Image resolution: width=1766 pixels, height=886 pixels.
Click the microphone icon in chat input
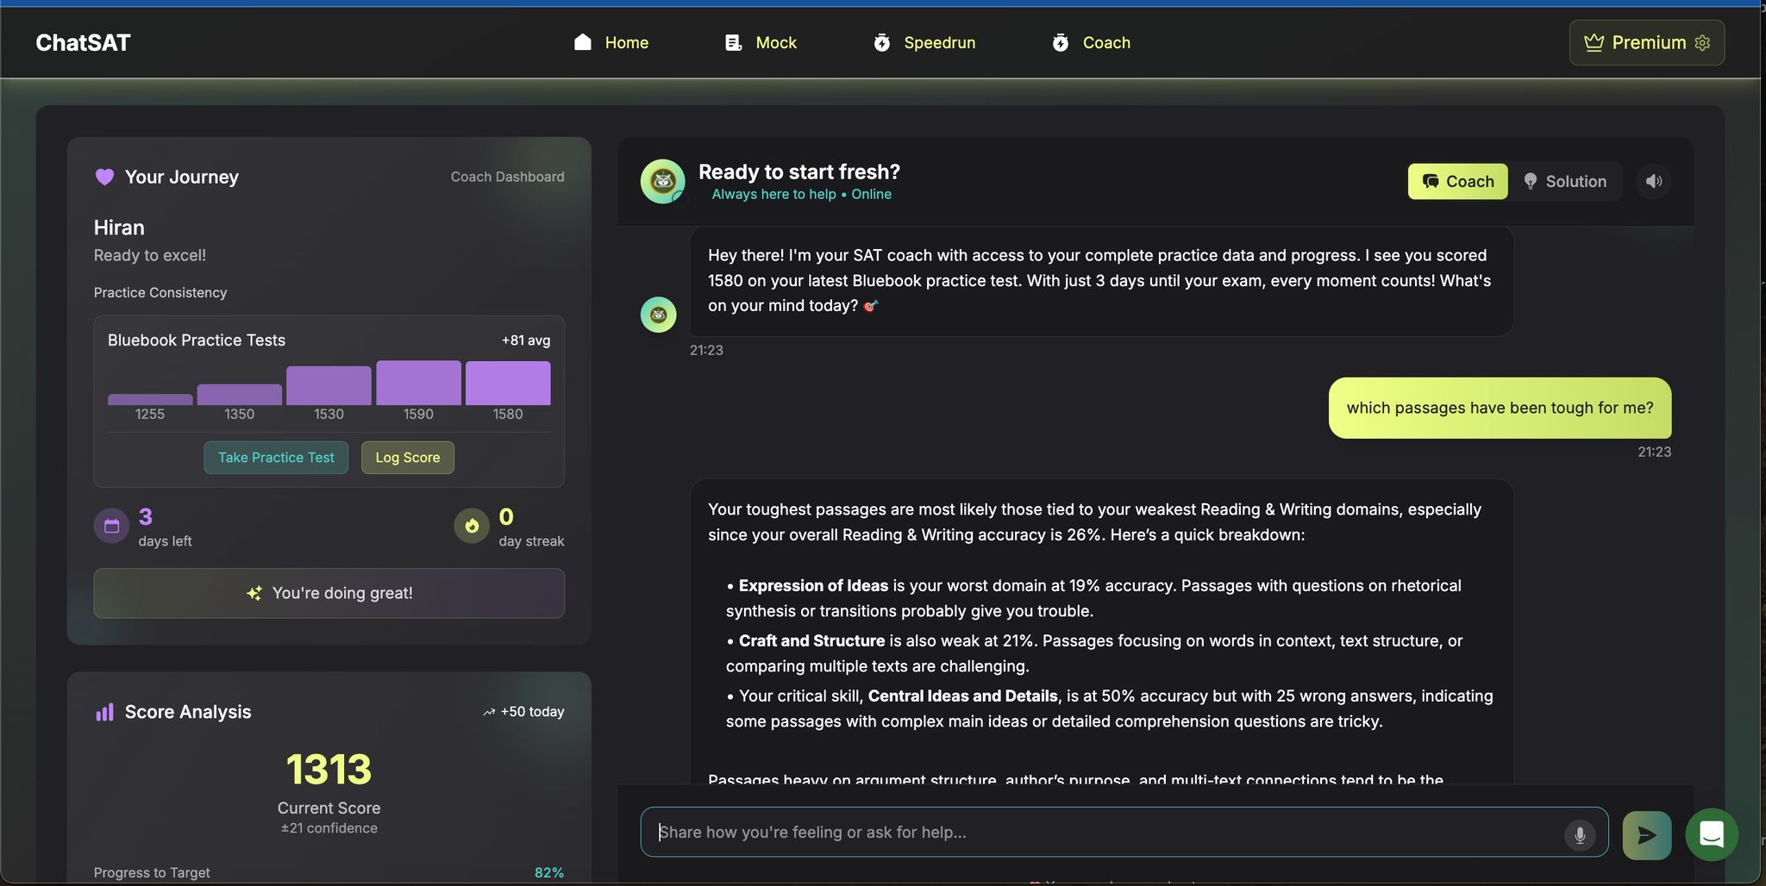(1580, 834)
